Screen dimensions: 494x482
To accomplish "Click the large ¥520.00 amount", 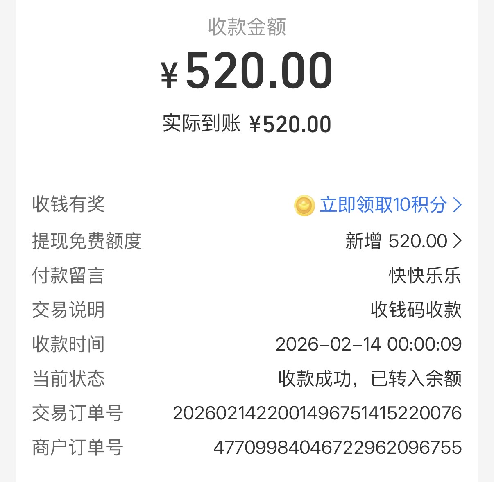I will (247, 71).
